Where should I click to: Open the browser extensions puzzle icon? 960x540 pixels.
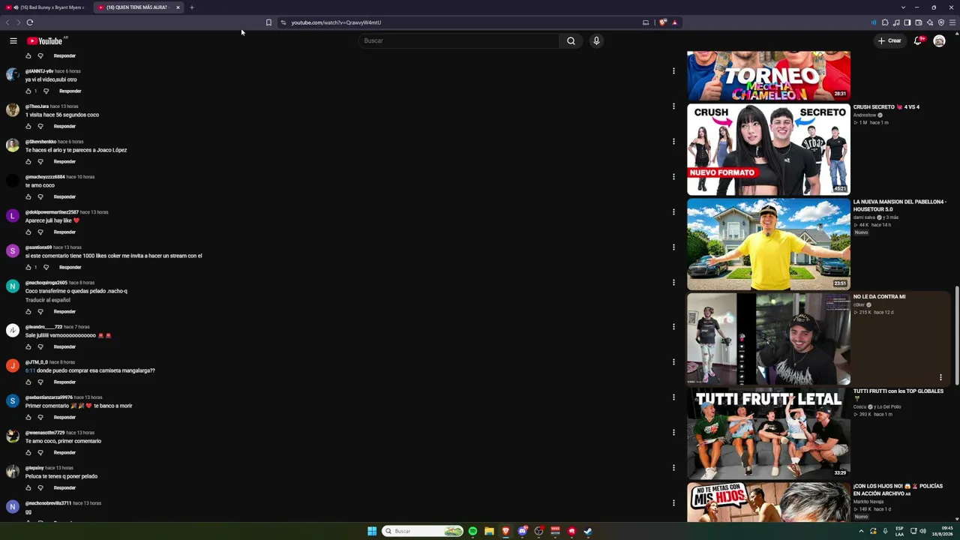(885, 22)
